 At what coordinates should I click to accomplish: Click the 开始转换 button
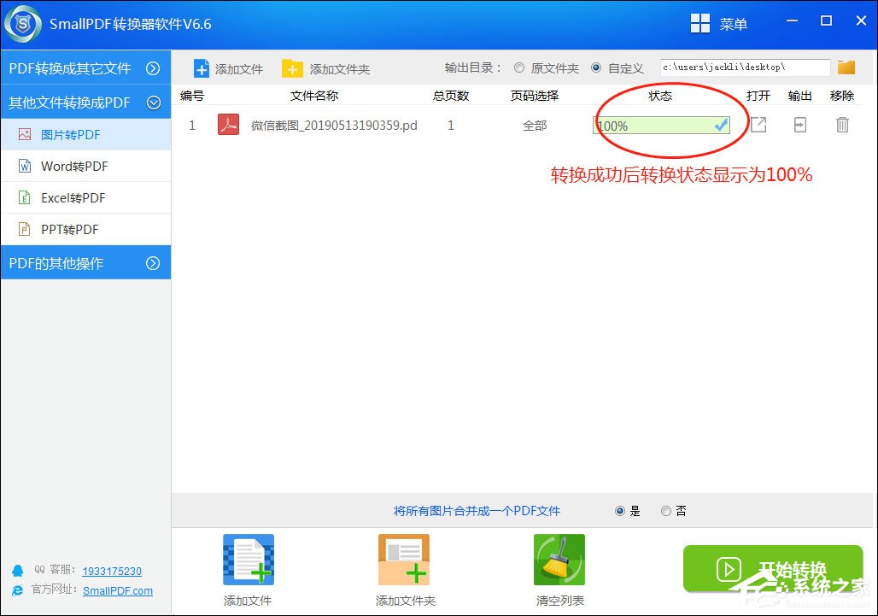click(773, 566)
